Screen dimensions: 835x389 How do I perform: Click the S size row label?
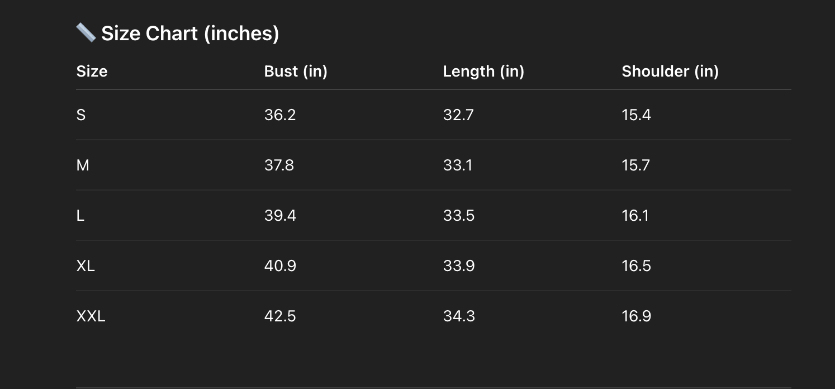pyautogui.click(x=81, y=115)
